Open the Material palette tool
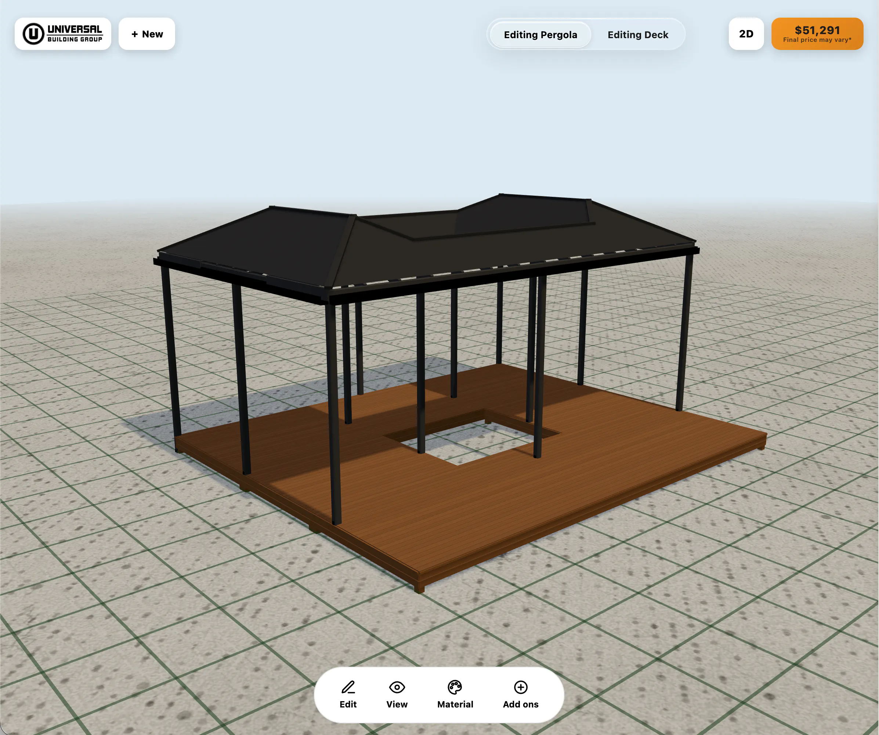Image resolution: width=879 pixels, height=735 pixels. pyautogui.click(x=455, y=695)
